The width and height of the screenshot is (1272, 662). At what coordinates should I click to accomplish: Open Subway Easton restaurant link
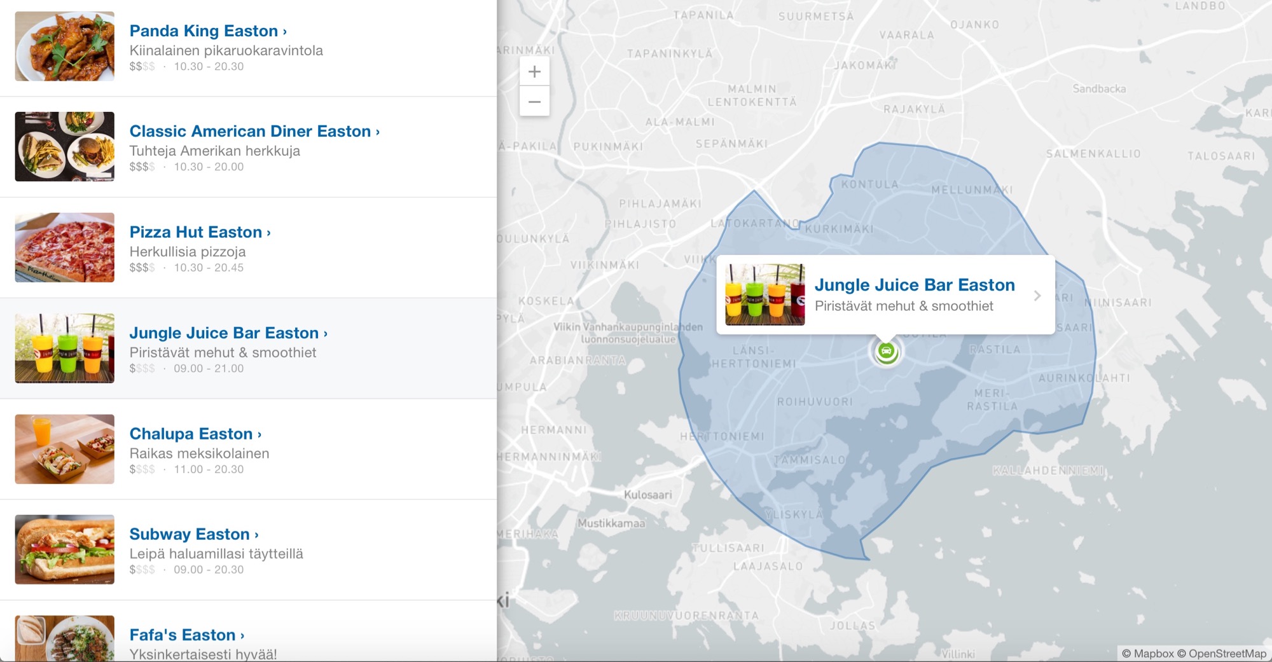(193, 534)
